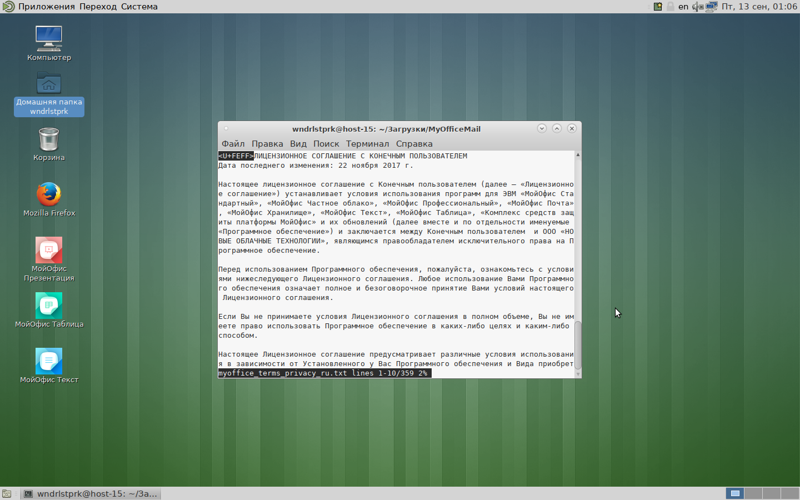Click the terminal vertical scrollbar thumb

tap(578, 345)
